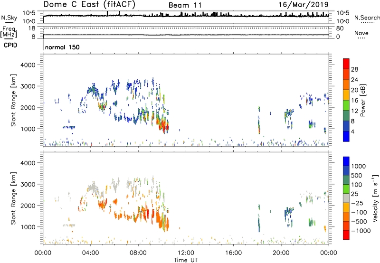Click the "-100" tick on the velocity colorbar
The image size is (380, 263).
pos(359,212)
